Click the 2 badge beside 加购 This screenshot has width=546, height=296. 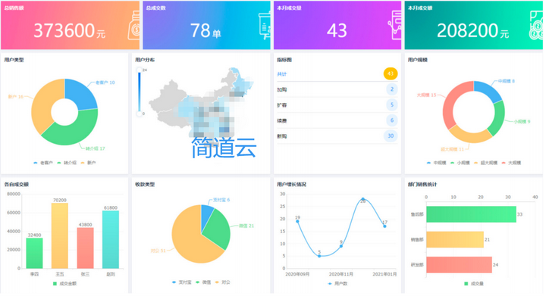392,89
